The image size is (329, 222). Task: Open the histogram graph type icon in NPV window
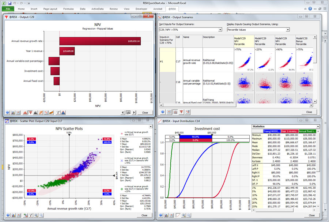click(25, 113)
